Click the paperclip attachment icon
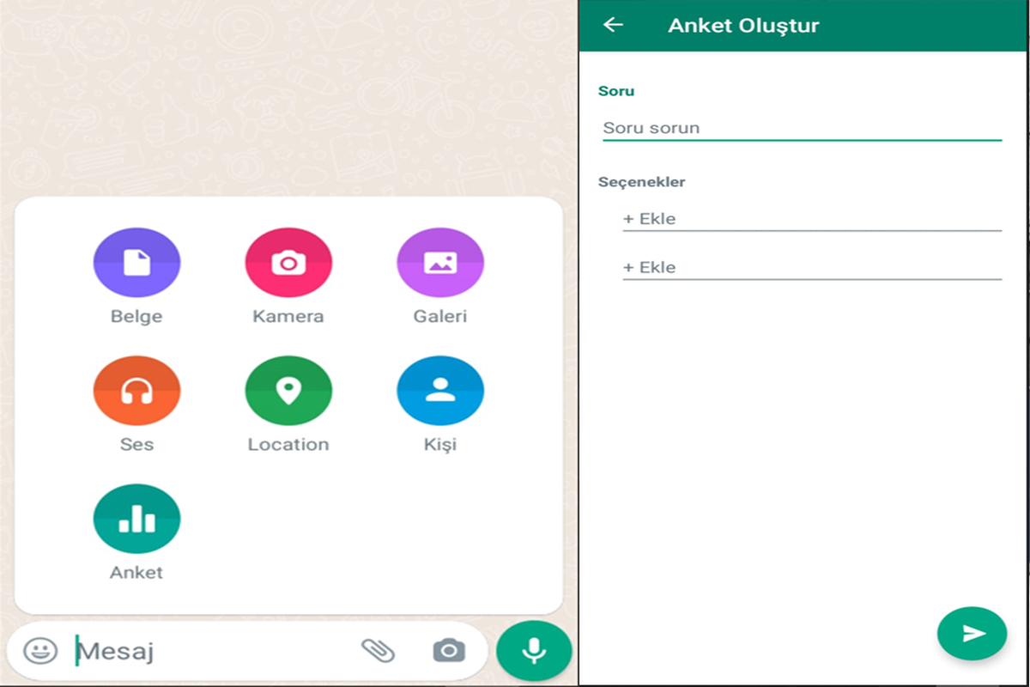The height and width of the screenshot is (687, 1030). point(376,651)
